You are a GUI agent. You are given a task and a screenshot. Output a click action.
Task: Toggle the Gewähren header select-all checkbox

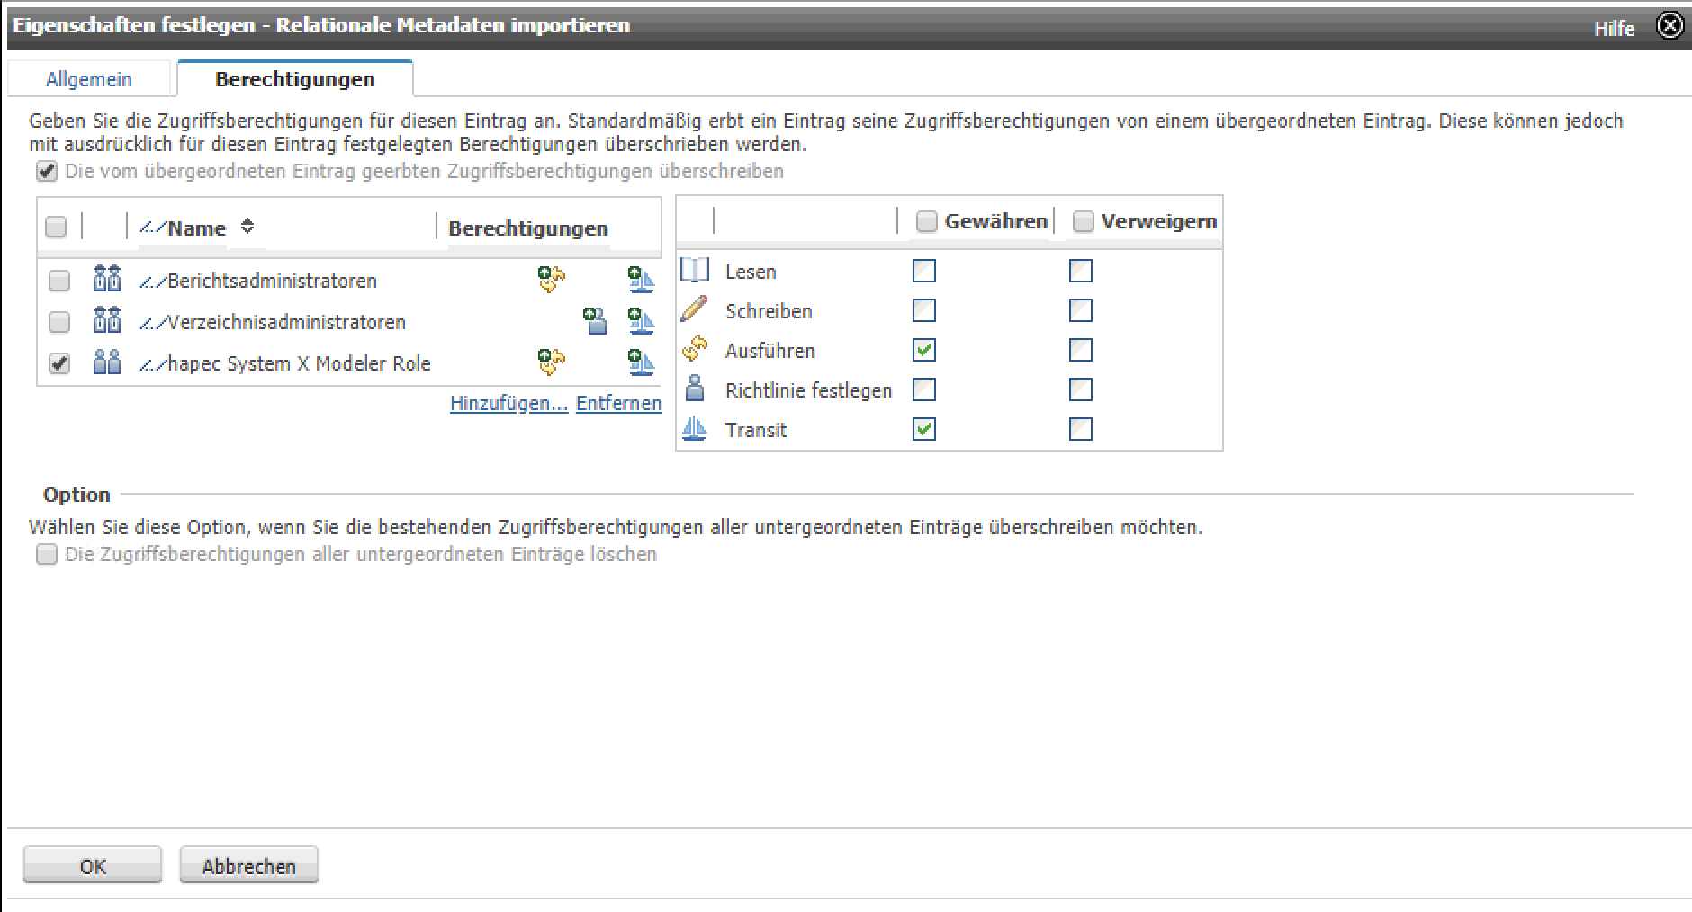click(x=927, y=221)
